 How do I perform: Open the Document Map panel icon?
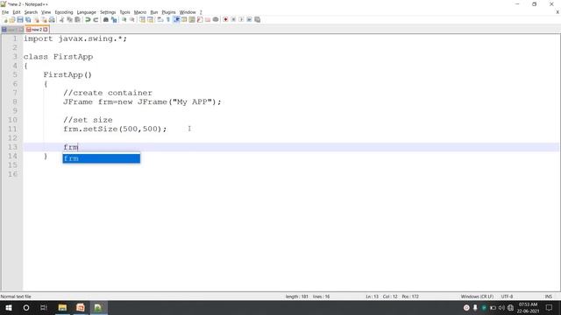[192, 20]
